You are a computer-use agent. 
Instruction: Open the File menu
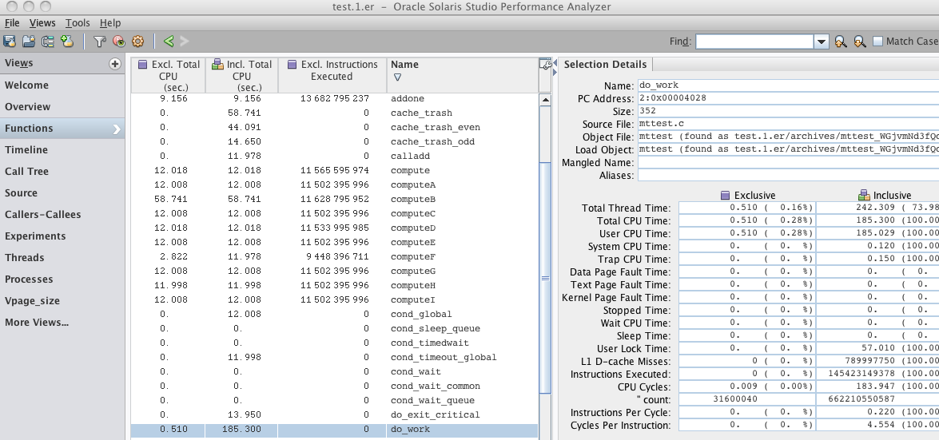(12, 22)
